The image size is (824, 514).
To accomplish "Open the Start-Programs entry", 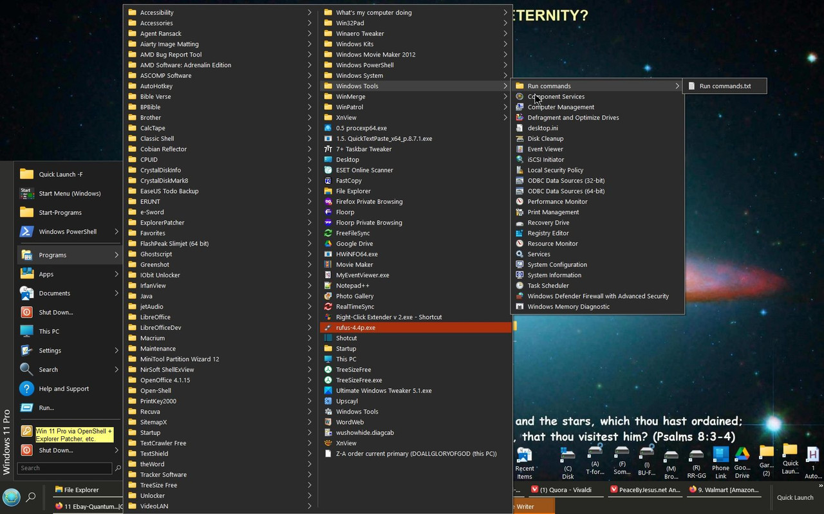I will pyautogui.click(x=70, y=212).
